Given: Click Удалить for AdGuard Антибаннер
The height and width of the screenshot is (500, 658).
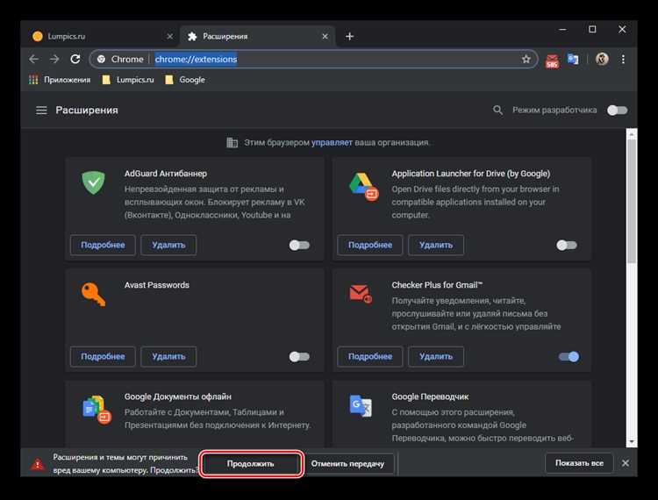Looking at the screenshot, I should [x=168, y=245].
